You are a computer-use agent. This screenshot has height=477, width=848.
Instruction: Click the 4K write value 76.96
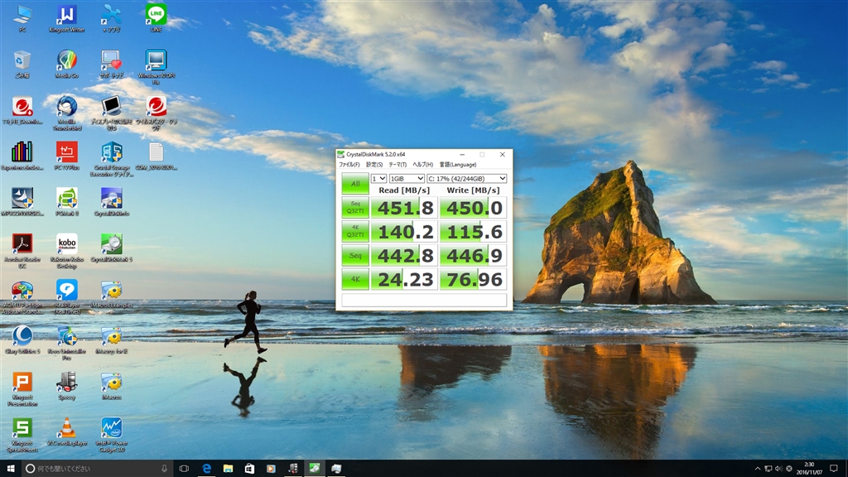click(473, 279)
